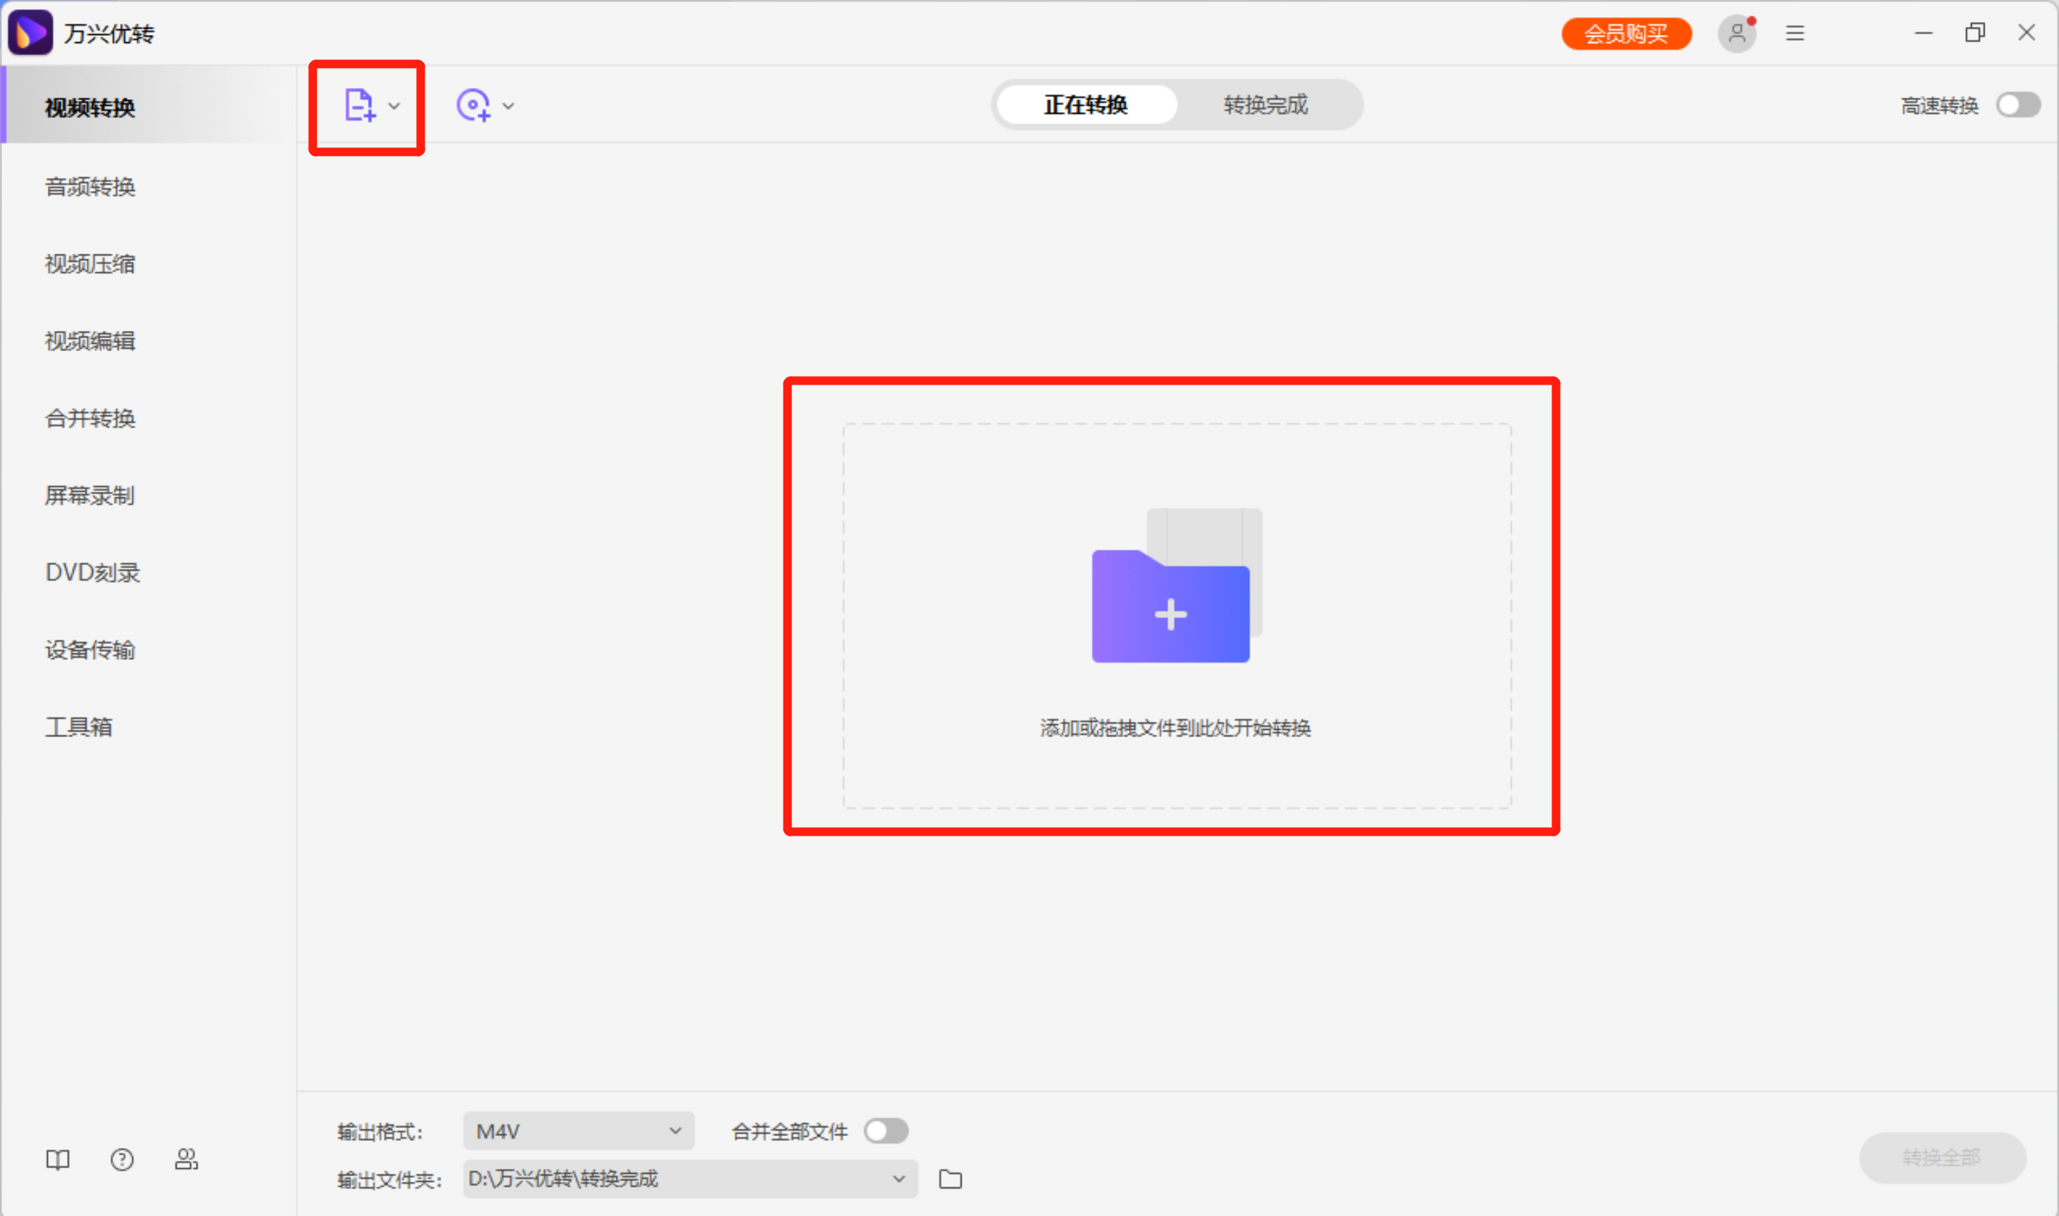Open the output folder browse icon

(950, 1179)
